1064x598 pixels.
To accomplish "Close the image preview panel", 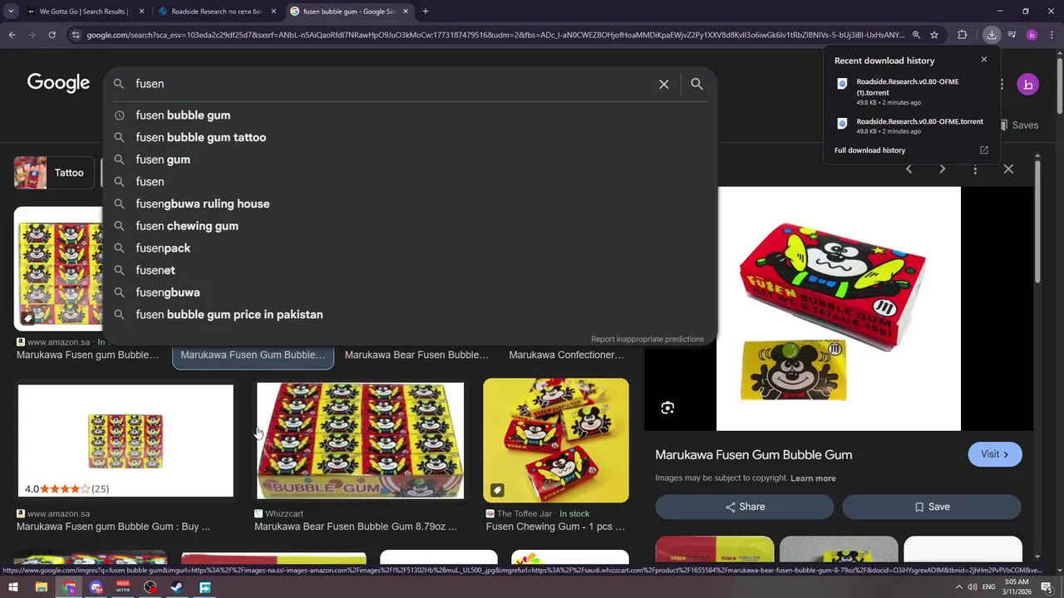I will tap(1008, 169).
